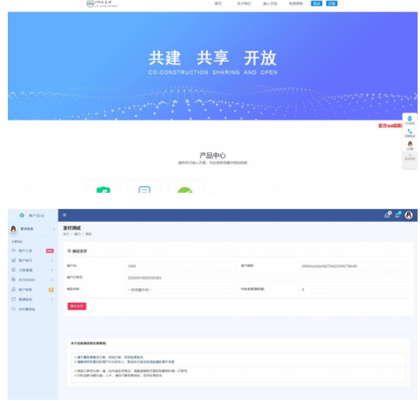
Task: Click the blue 登录 login button
Action: coord(316,4)
